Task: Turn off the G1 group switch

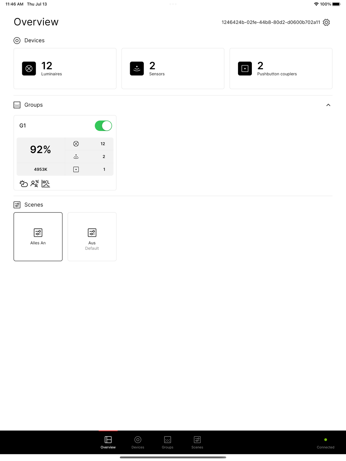Action: click(x=103, y=126)
